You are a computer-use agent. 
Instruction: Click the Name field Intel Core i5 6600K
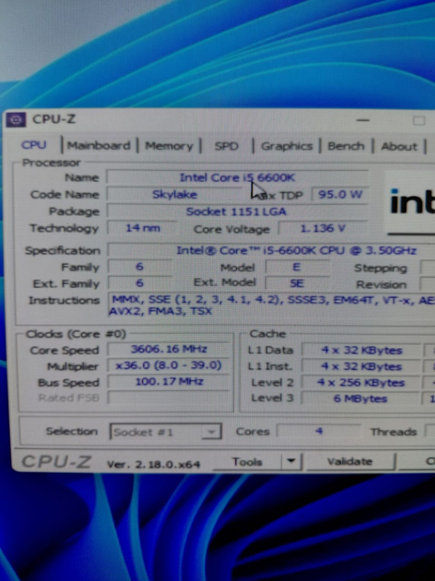237,177
